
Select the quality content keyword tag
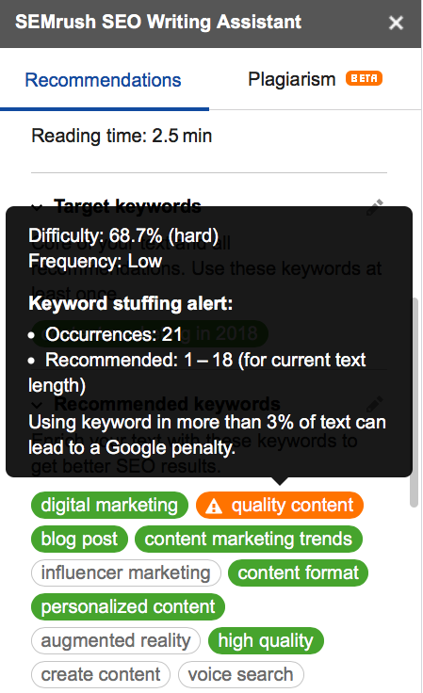tap(280, 506)
